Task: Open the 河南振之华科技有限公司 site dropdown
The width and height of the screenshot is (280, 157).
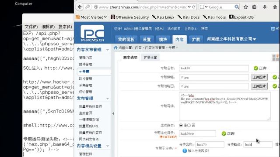Action: [231, 39]
